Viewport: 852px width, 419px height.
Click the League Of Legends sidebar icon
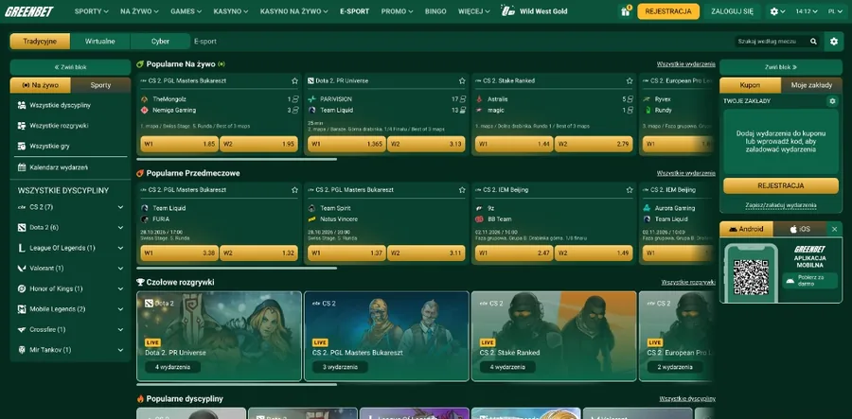[22, 248]
